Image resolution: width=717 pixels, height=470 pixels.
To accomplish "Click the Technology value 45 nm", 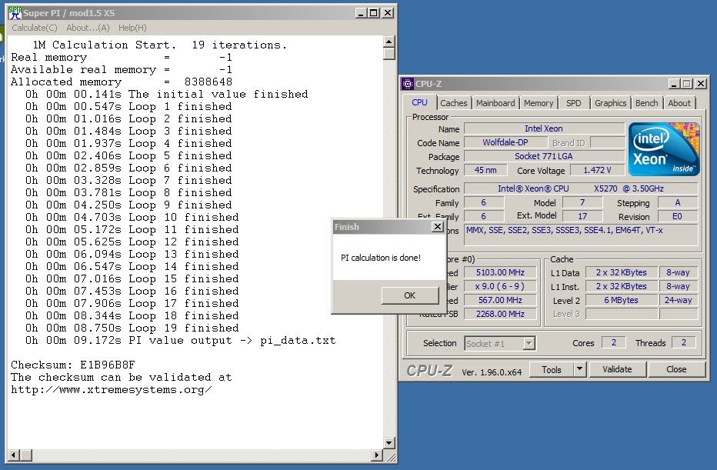I will pyautogui.click(x=485, y=170).
